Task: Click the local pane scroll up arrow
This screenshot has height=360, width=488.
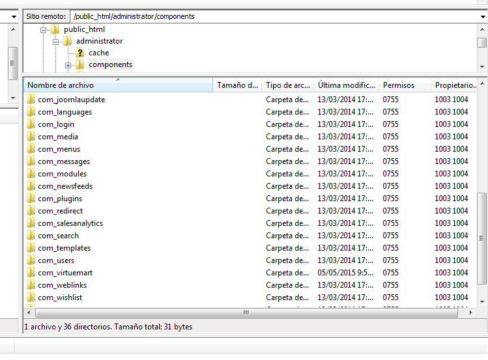Action: [x=13, y=29]
